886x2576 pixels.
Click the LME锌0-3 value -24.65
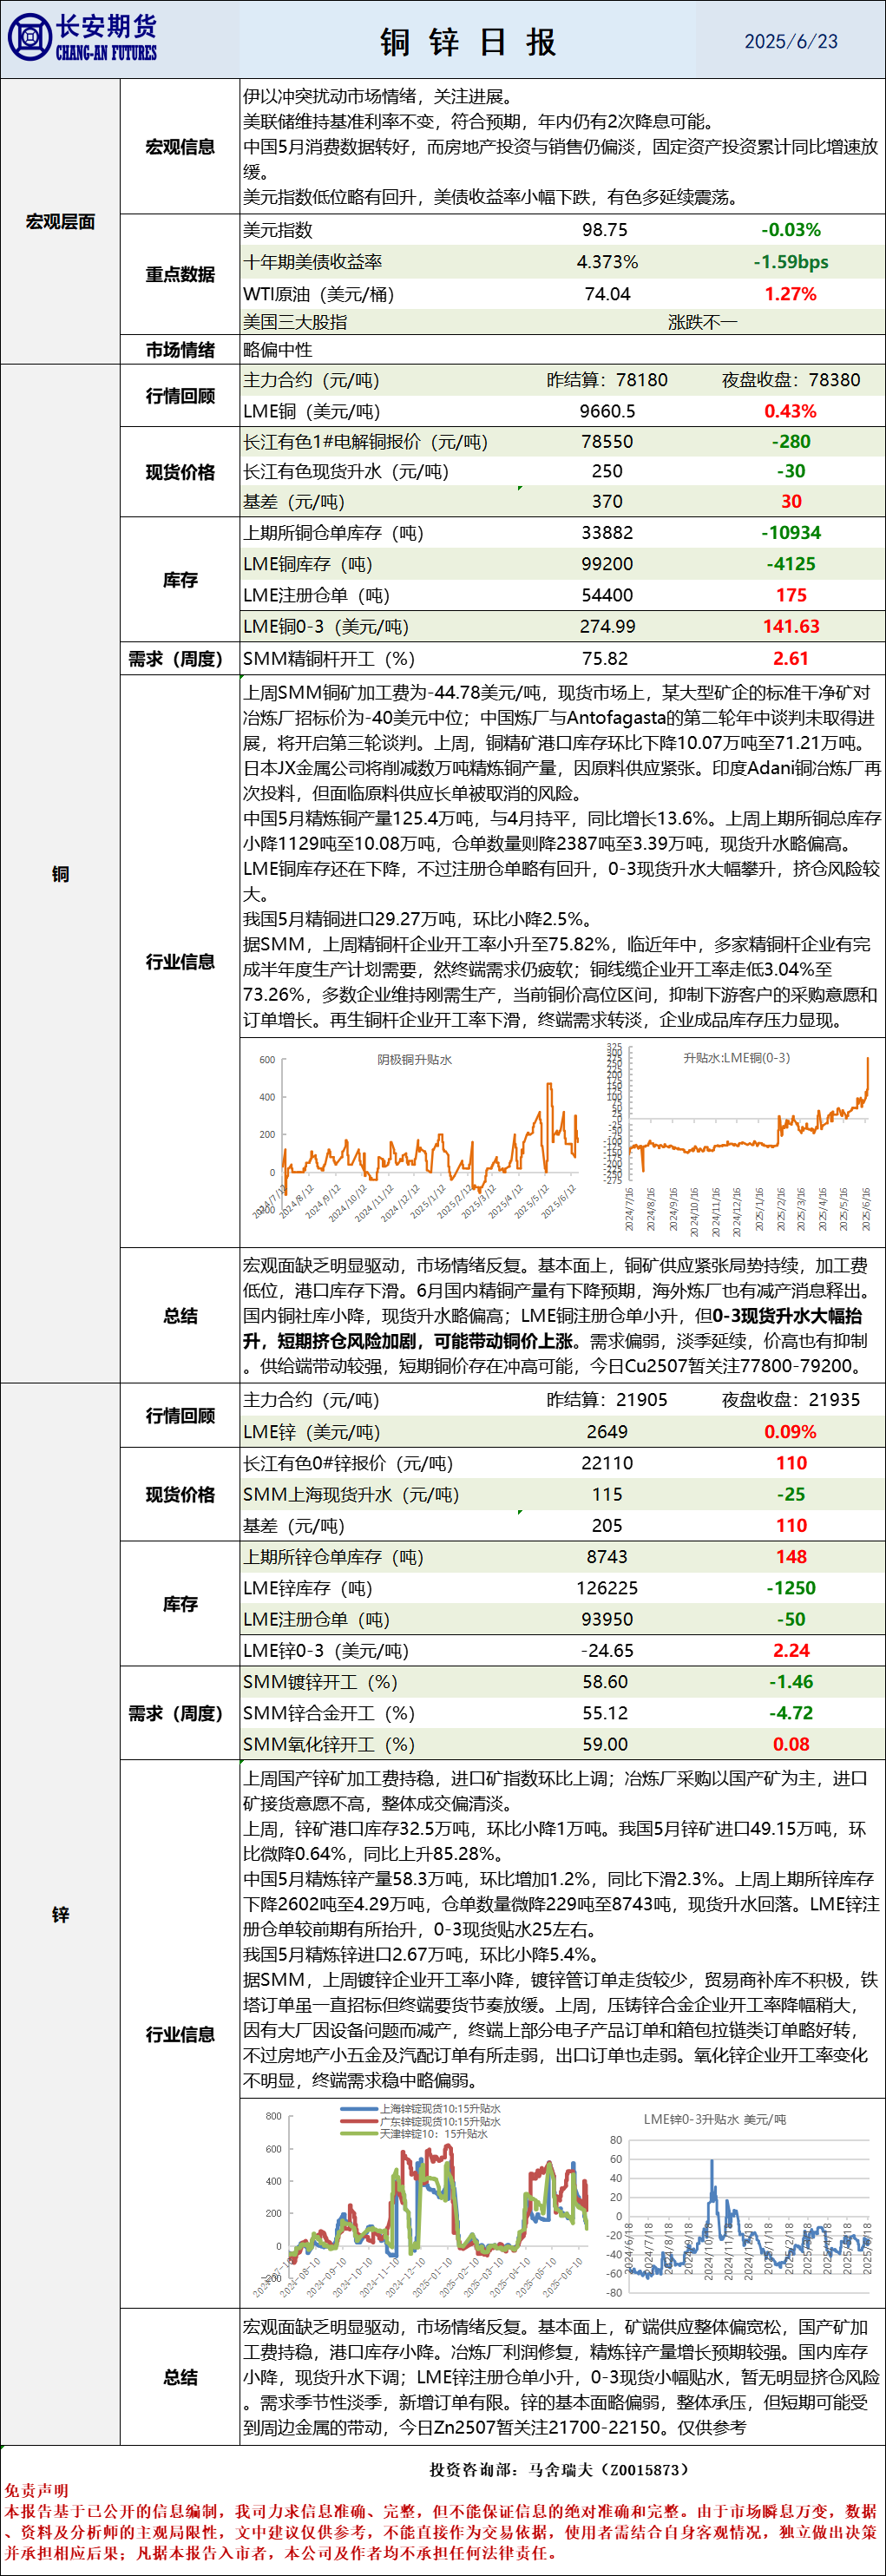tap(607, 1651)
